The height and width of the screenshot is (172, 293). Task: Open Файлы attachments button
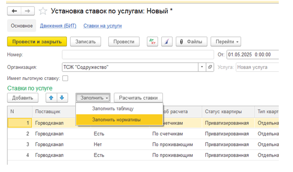pyautogui.click(x=191, y=41)
